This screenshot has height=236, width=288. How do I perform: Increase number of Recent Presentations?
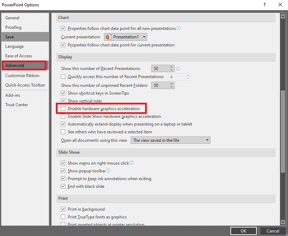pyautogui.click(x=172, y=67)
